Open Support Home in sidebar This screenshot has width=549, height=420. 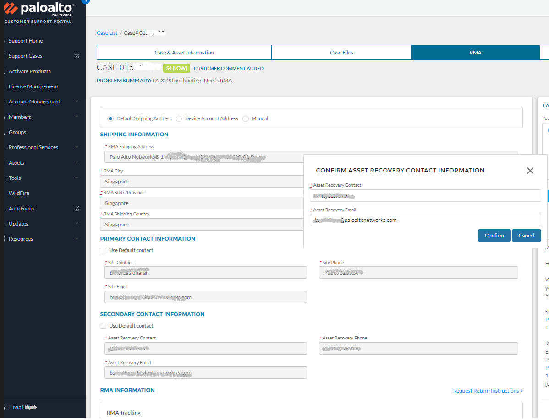[26, 41]
